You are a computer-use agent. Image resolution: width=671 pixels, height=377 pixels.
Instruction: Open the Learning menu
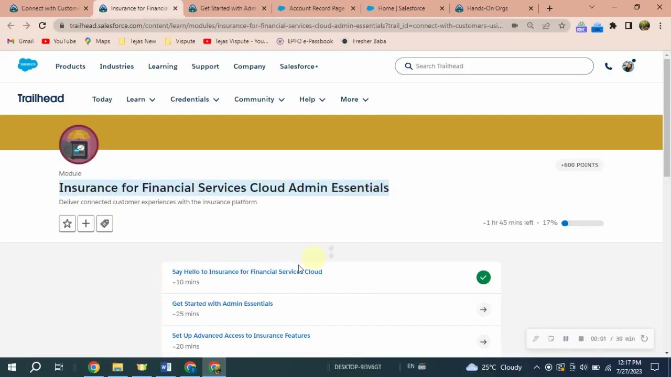163,66
